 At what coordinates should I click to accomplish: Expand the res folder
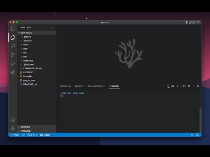click(37, 52)
